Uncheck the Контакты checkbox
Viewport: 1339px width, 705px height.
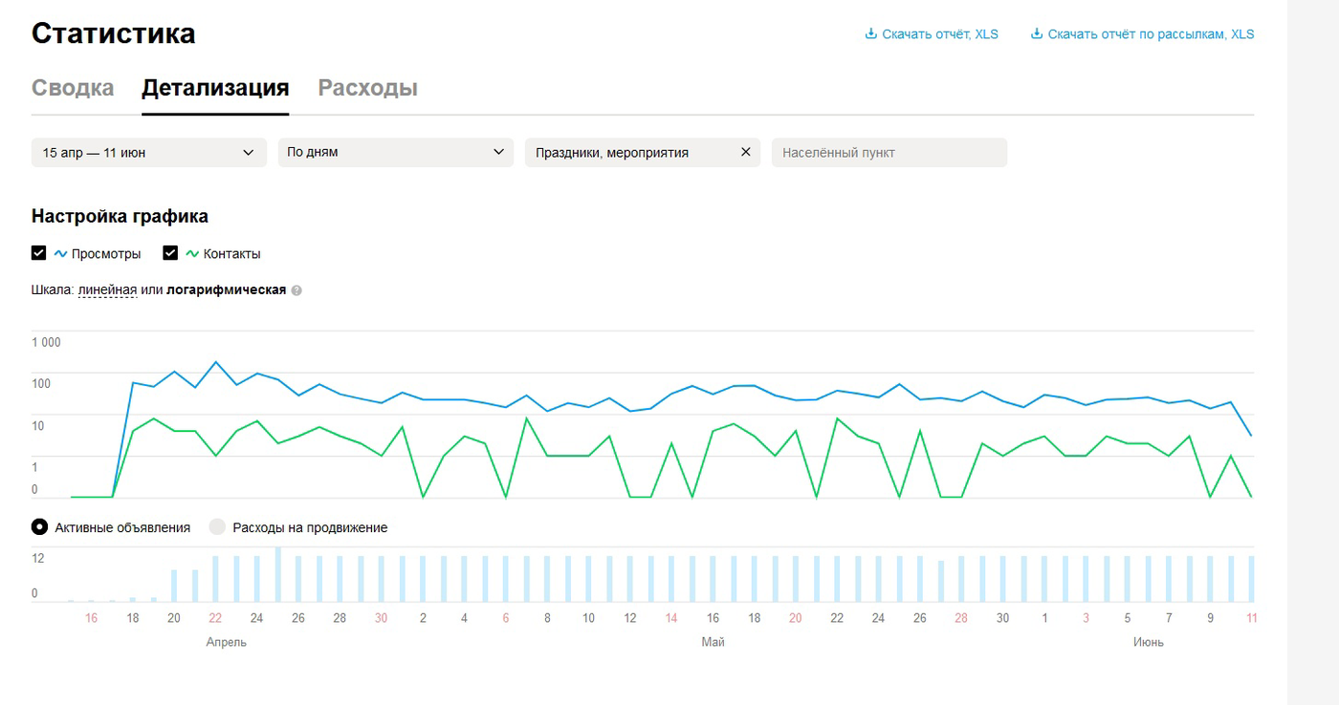(171, 253)
